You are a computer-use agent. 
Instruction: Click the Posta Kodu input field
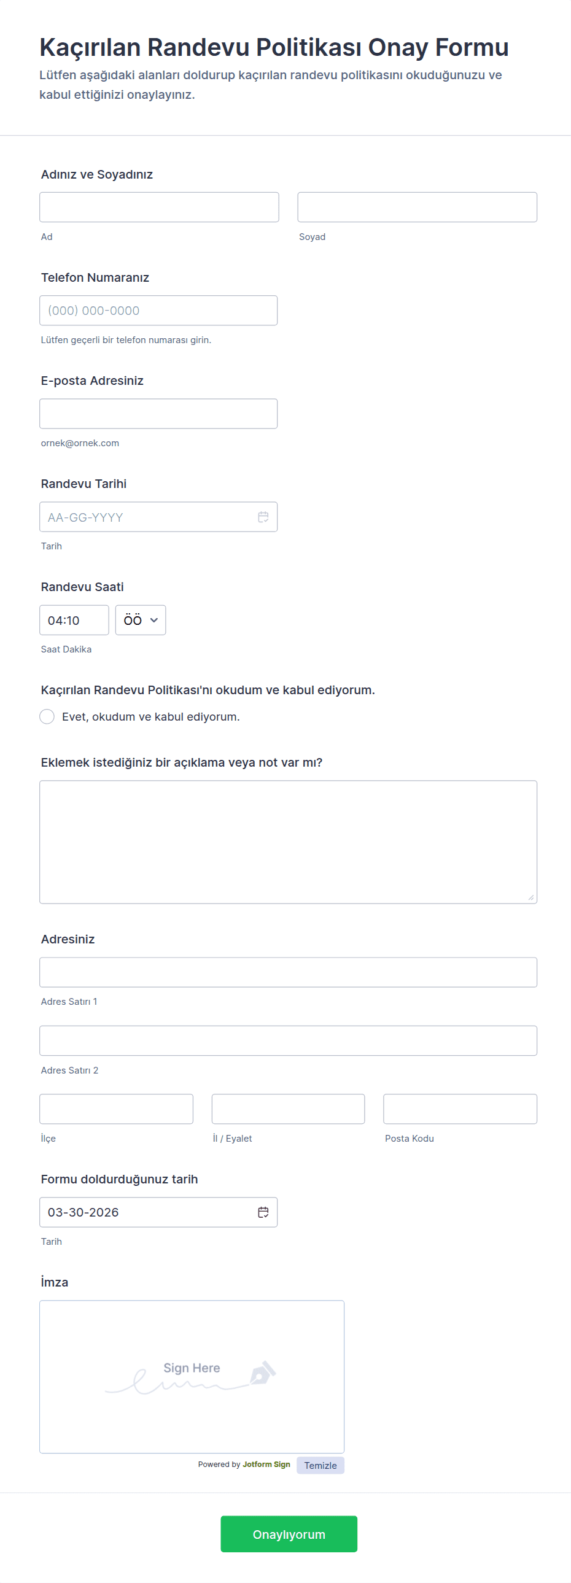coord(460,1109)
